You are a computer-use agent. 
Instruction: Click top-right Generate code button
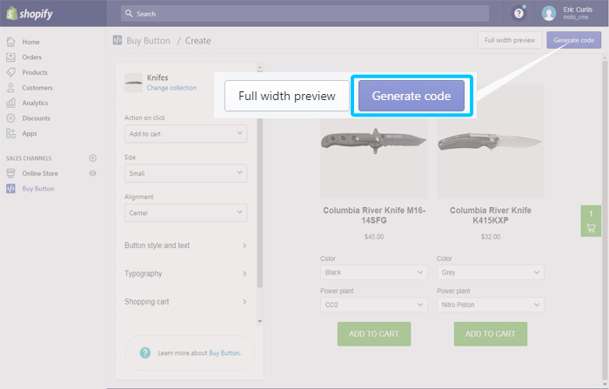click(x=573, y=40)
